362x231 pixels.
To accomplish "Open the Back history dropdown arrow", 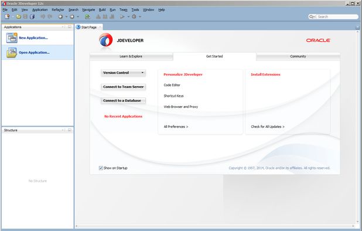I will pos(66,16).
